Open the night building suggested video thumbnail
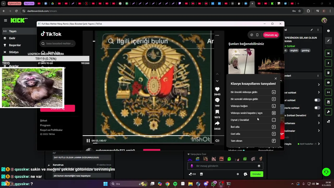 [271, 61]
